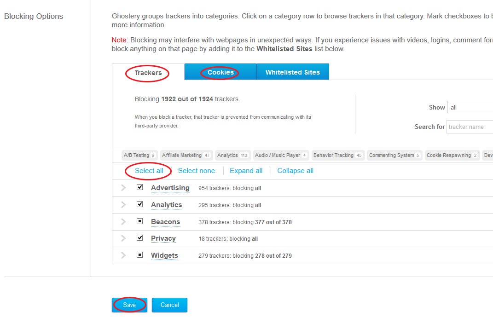The image size is (493, 324).
Task: Filter by A/B Testing tag
Action: (139, 155)
